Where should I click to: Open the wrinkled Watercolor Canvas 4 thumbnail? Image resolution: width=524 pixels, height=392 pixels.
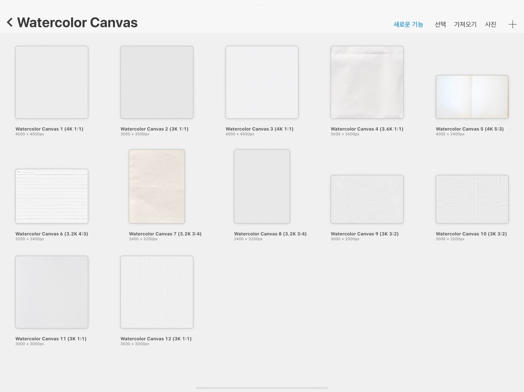367,82
